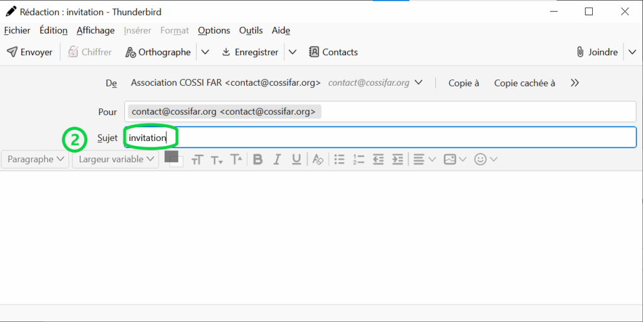643x322 pixels.
Task: Click the Joindre attachment paperclip
Action: point(597,52)
